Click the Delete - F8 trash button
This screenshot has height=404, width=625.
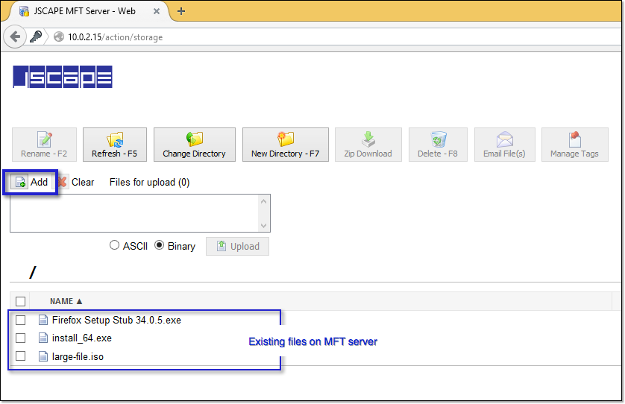tap(438, 145)
